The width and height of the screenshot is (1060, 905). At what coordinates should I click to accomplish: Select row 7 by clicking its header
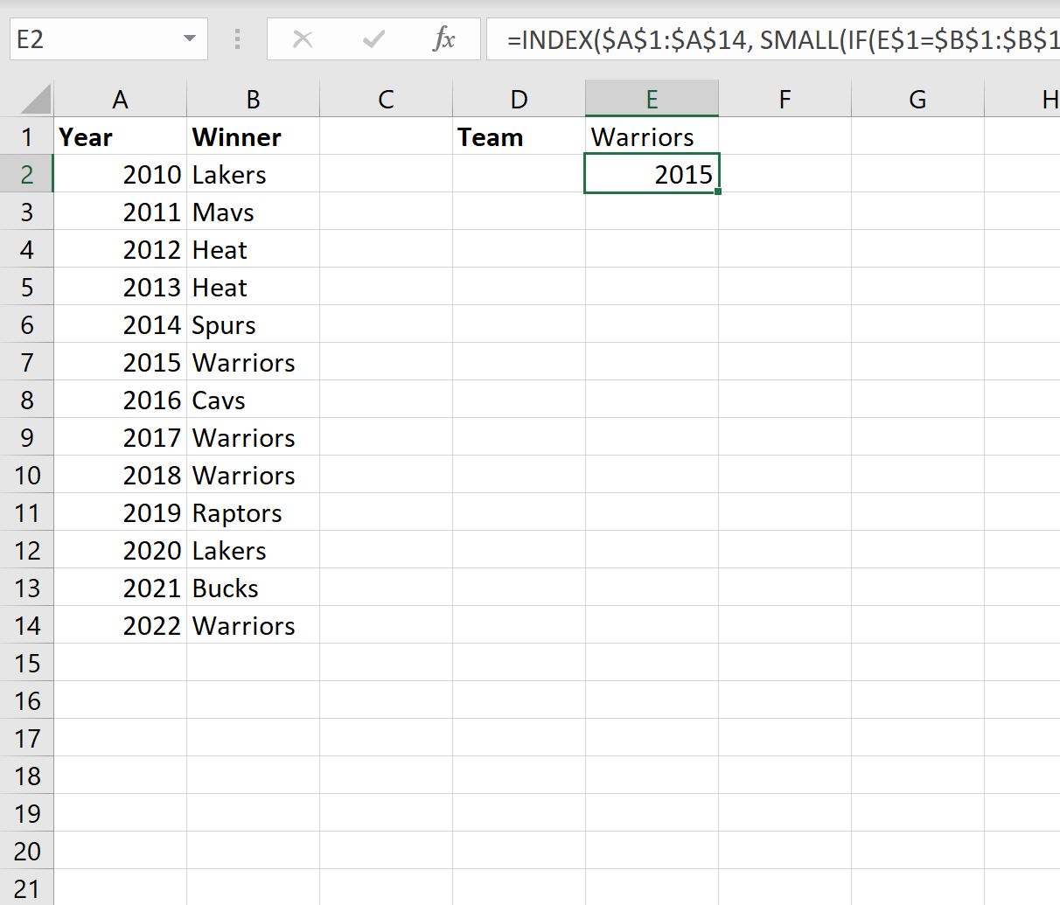pyautogui.click(x=27, y=362)
